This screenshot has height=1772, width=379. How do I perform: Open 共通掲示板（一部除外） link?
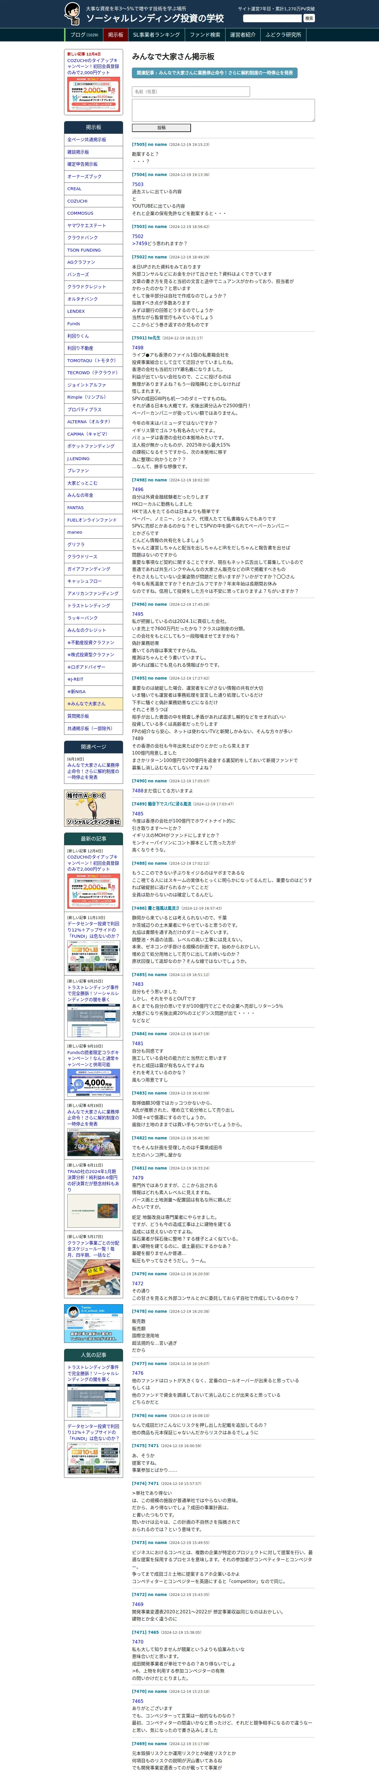click(94, 729)
